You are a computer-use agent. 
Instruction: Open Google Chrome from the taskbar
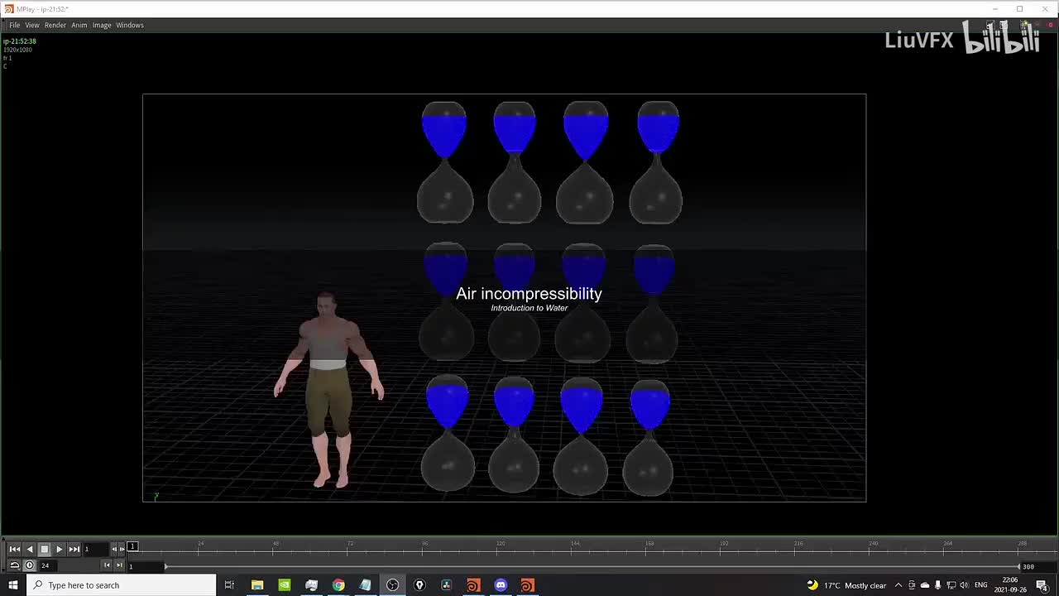click(x=338, y=585)
